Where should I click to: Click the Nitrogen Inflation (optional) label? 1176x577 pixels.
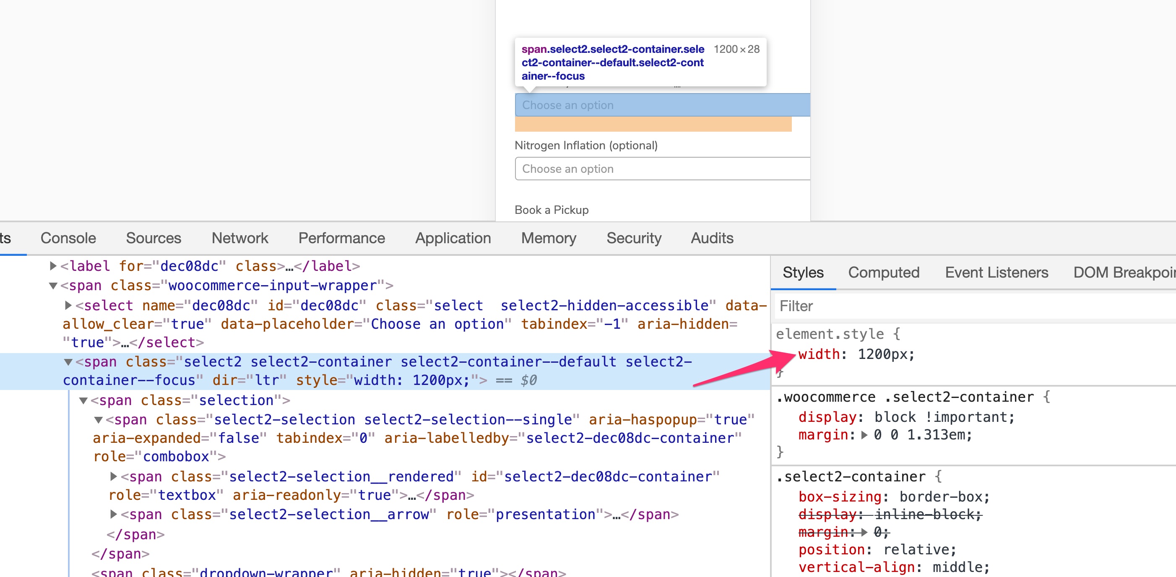pos(586,145)
